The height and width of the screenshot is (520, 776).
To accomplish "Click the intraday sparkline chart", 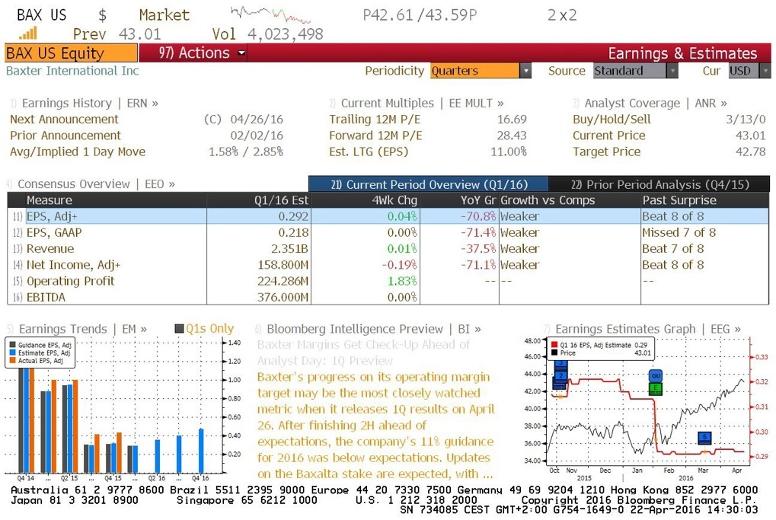I will 270,14.
